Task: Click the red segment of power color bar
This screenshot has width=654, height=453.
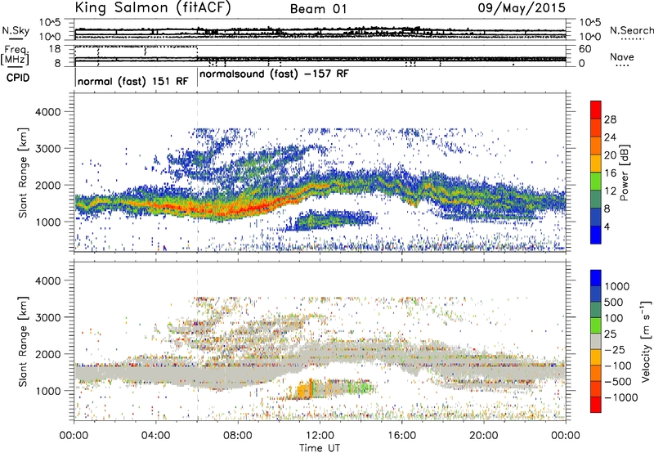Action: point(596,110)
